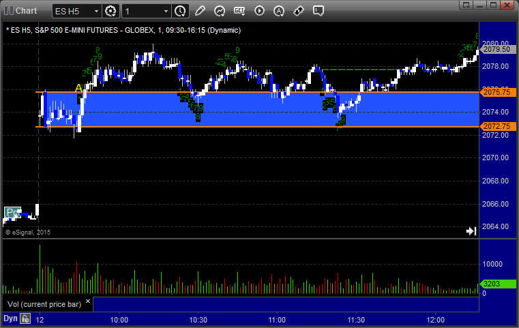519x328 pixels.
Task: Click the 2074.00 price axis label
Action: pyautogui.click(x=495, y=113)
